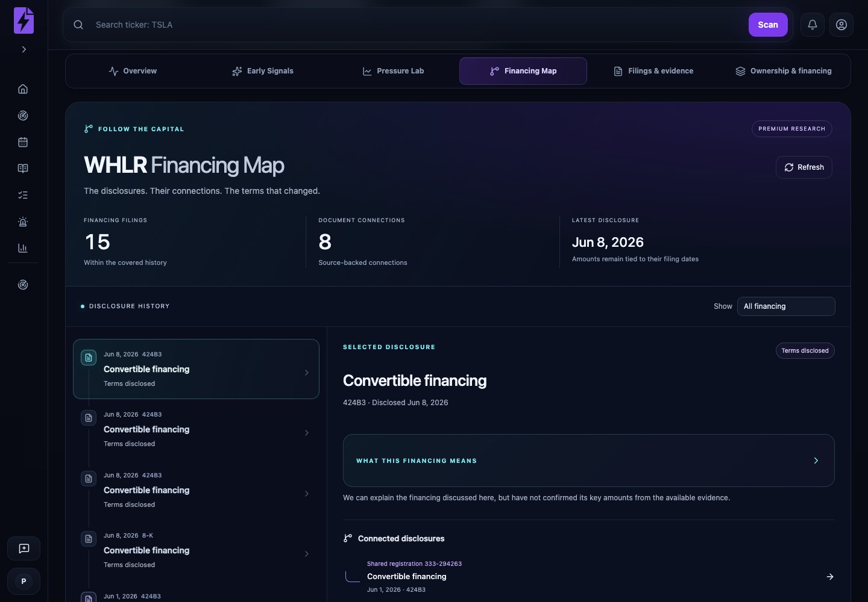Go to the Pressure Lab tab

(x=393, y=71)
